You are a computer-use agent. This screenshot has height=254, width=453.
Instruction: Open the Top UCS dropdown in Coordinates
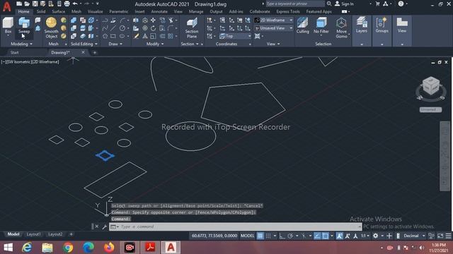235,36
